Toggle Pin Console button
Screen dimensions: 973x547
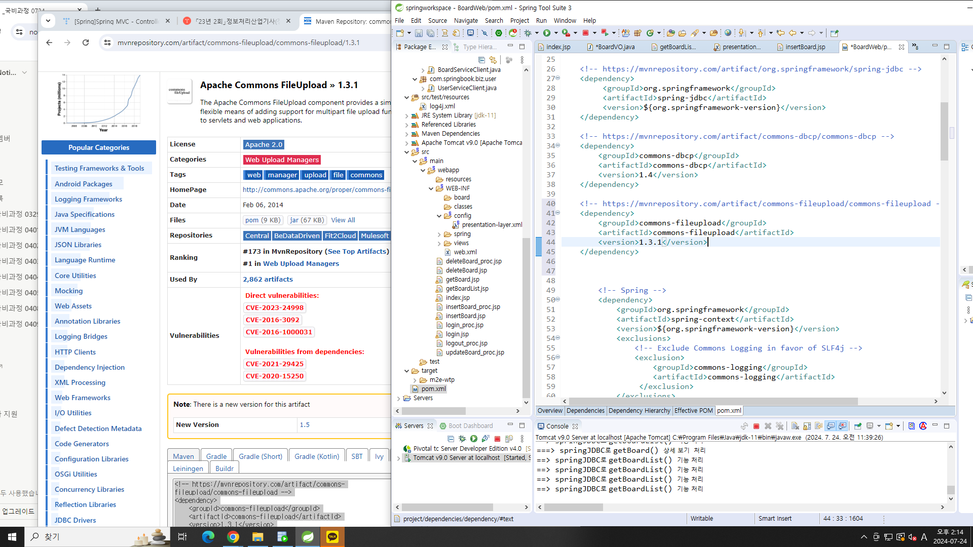pos(857,426)
